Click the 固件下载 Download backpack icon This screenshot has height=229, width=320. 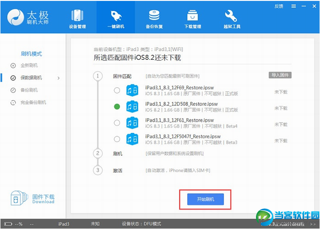(x=19, y=198)
